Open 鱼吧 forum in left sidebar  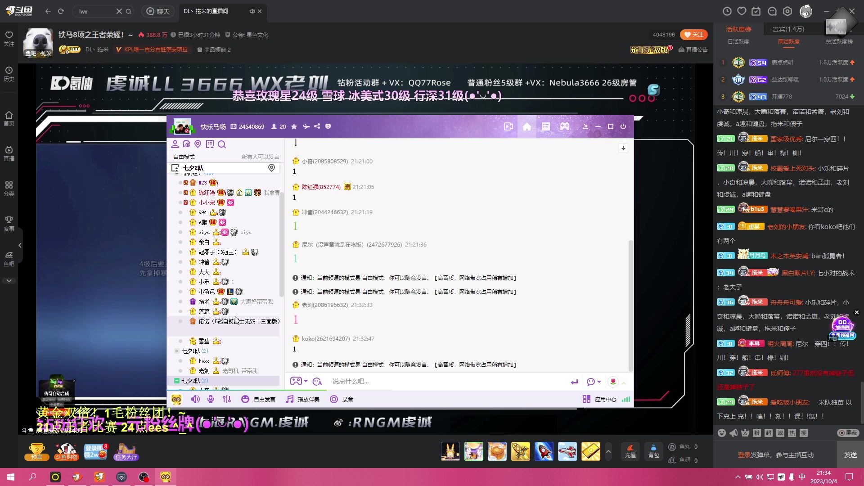coord(9,259)
